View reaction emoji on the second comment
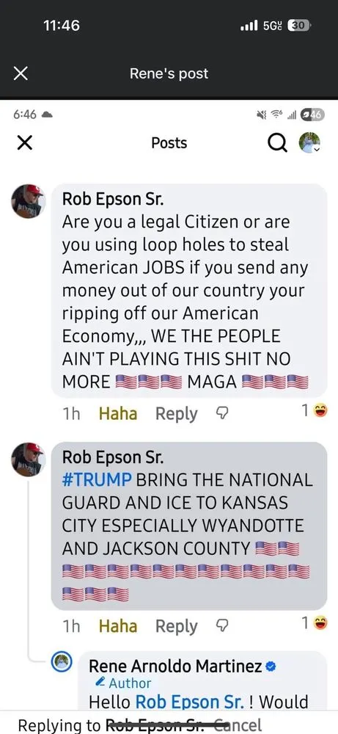 coord(320,623)
